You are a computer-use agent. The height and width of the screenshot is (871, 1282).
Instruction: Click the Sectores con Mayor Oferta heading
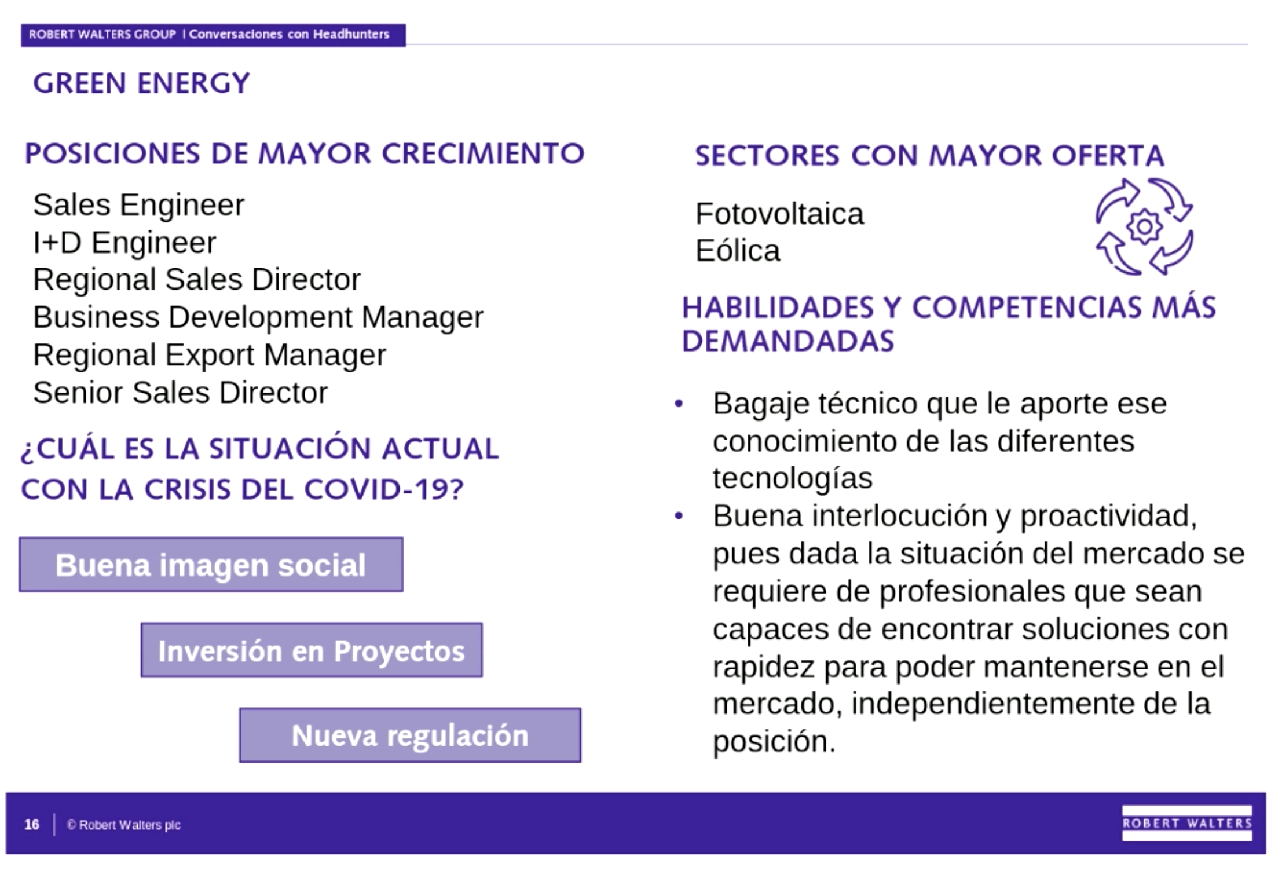(x=929, y=156)
